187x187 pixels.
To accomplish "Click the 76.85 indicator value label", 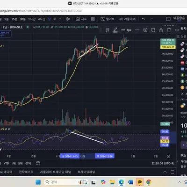I will [x=165, y=131].
